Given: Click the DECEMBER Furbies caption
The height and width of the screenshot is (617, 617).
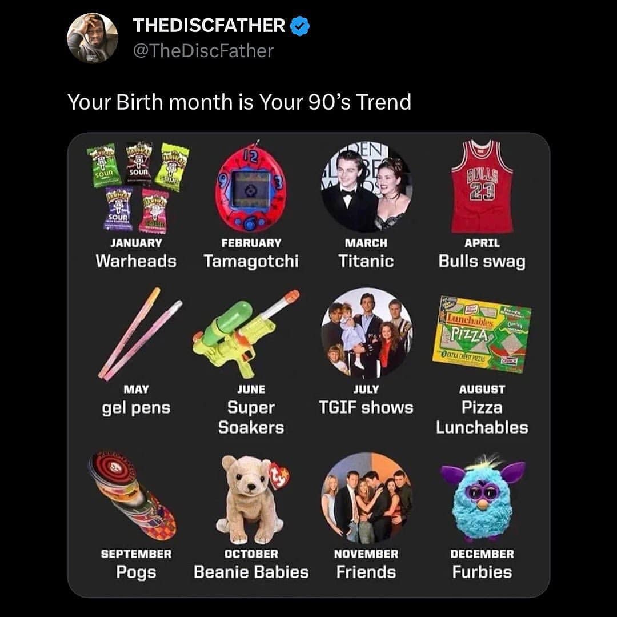Looking at the screenshot, I should point(482,564).
